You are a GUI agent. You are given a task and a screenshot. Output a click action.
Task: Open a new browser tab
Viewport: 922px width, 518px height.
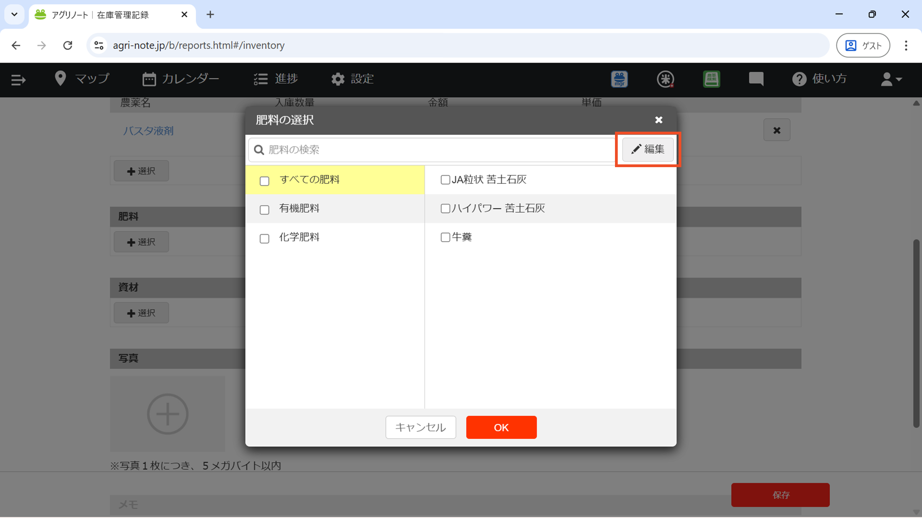coord(210,15)
